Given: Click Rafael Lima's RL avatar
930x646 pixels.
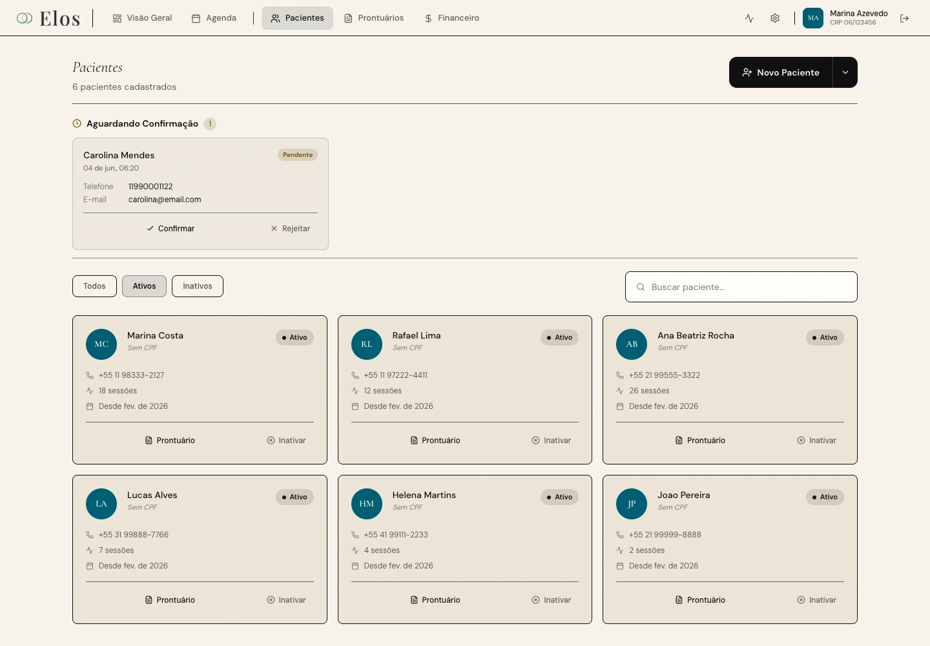Looking at the screenshot, I should (367, 344).
